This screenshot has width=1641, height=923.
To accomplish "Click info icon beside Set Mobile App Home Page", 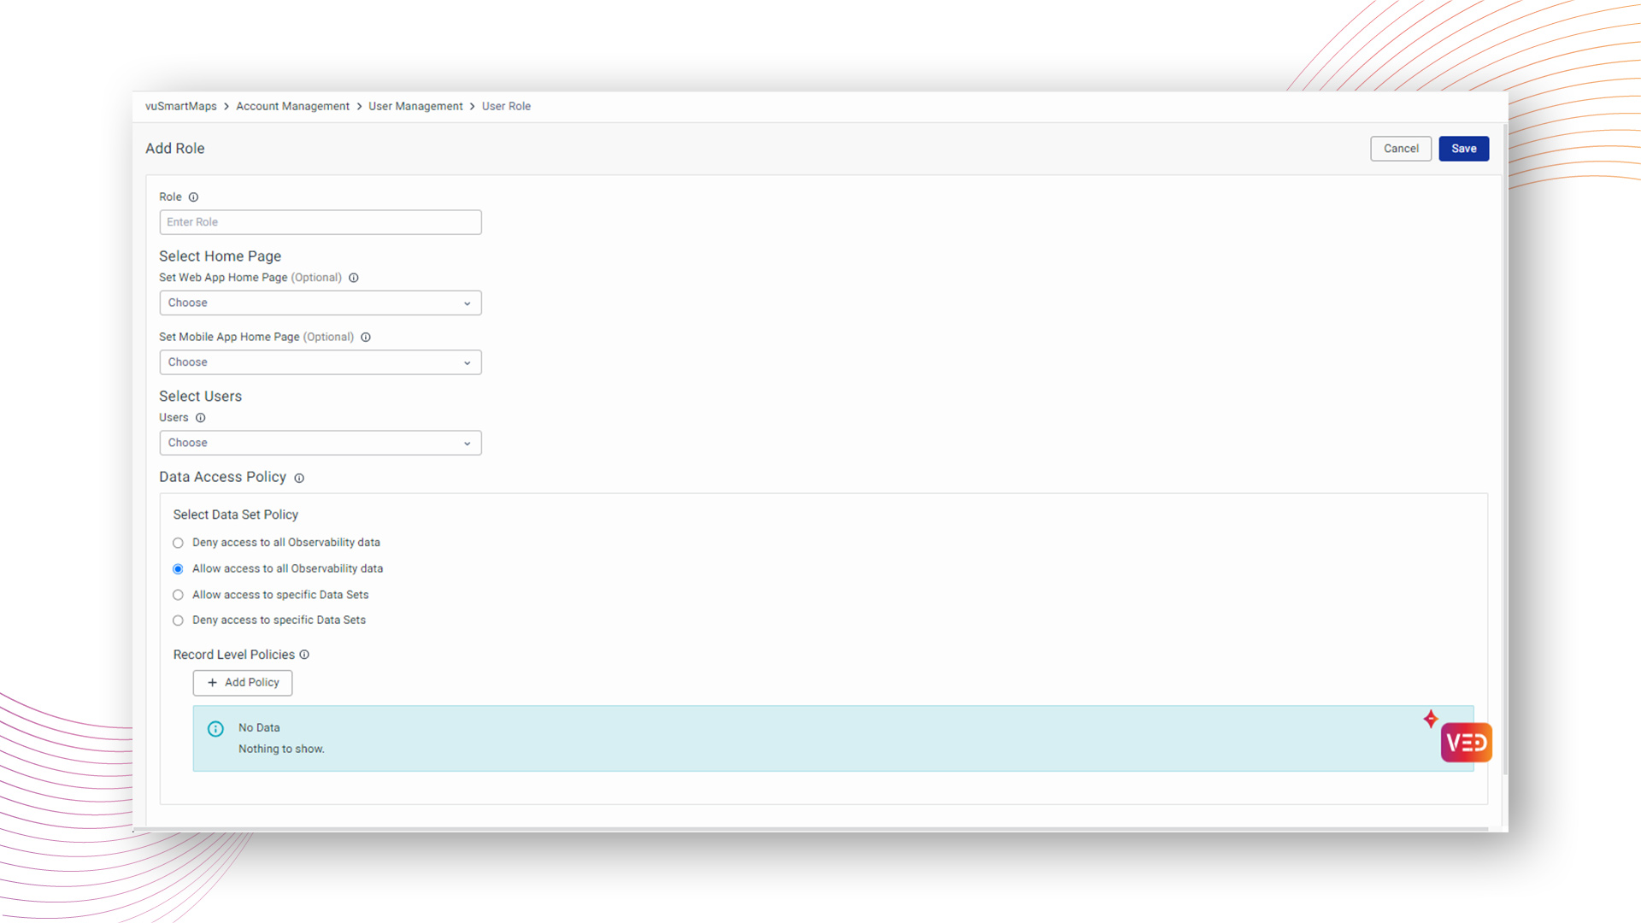I will tap(366, 338).
